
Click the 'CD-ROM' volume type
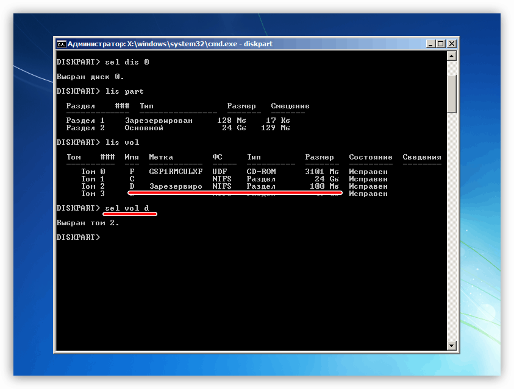[261, 172]
